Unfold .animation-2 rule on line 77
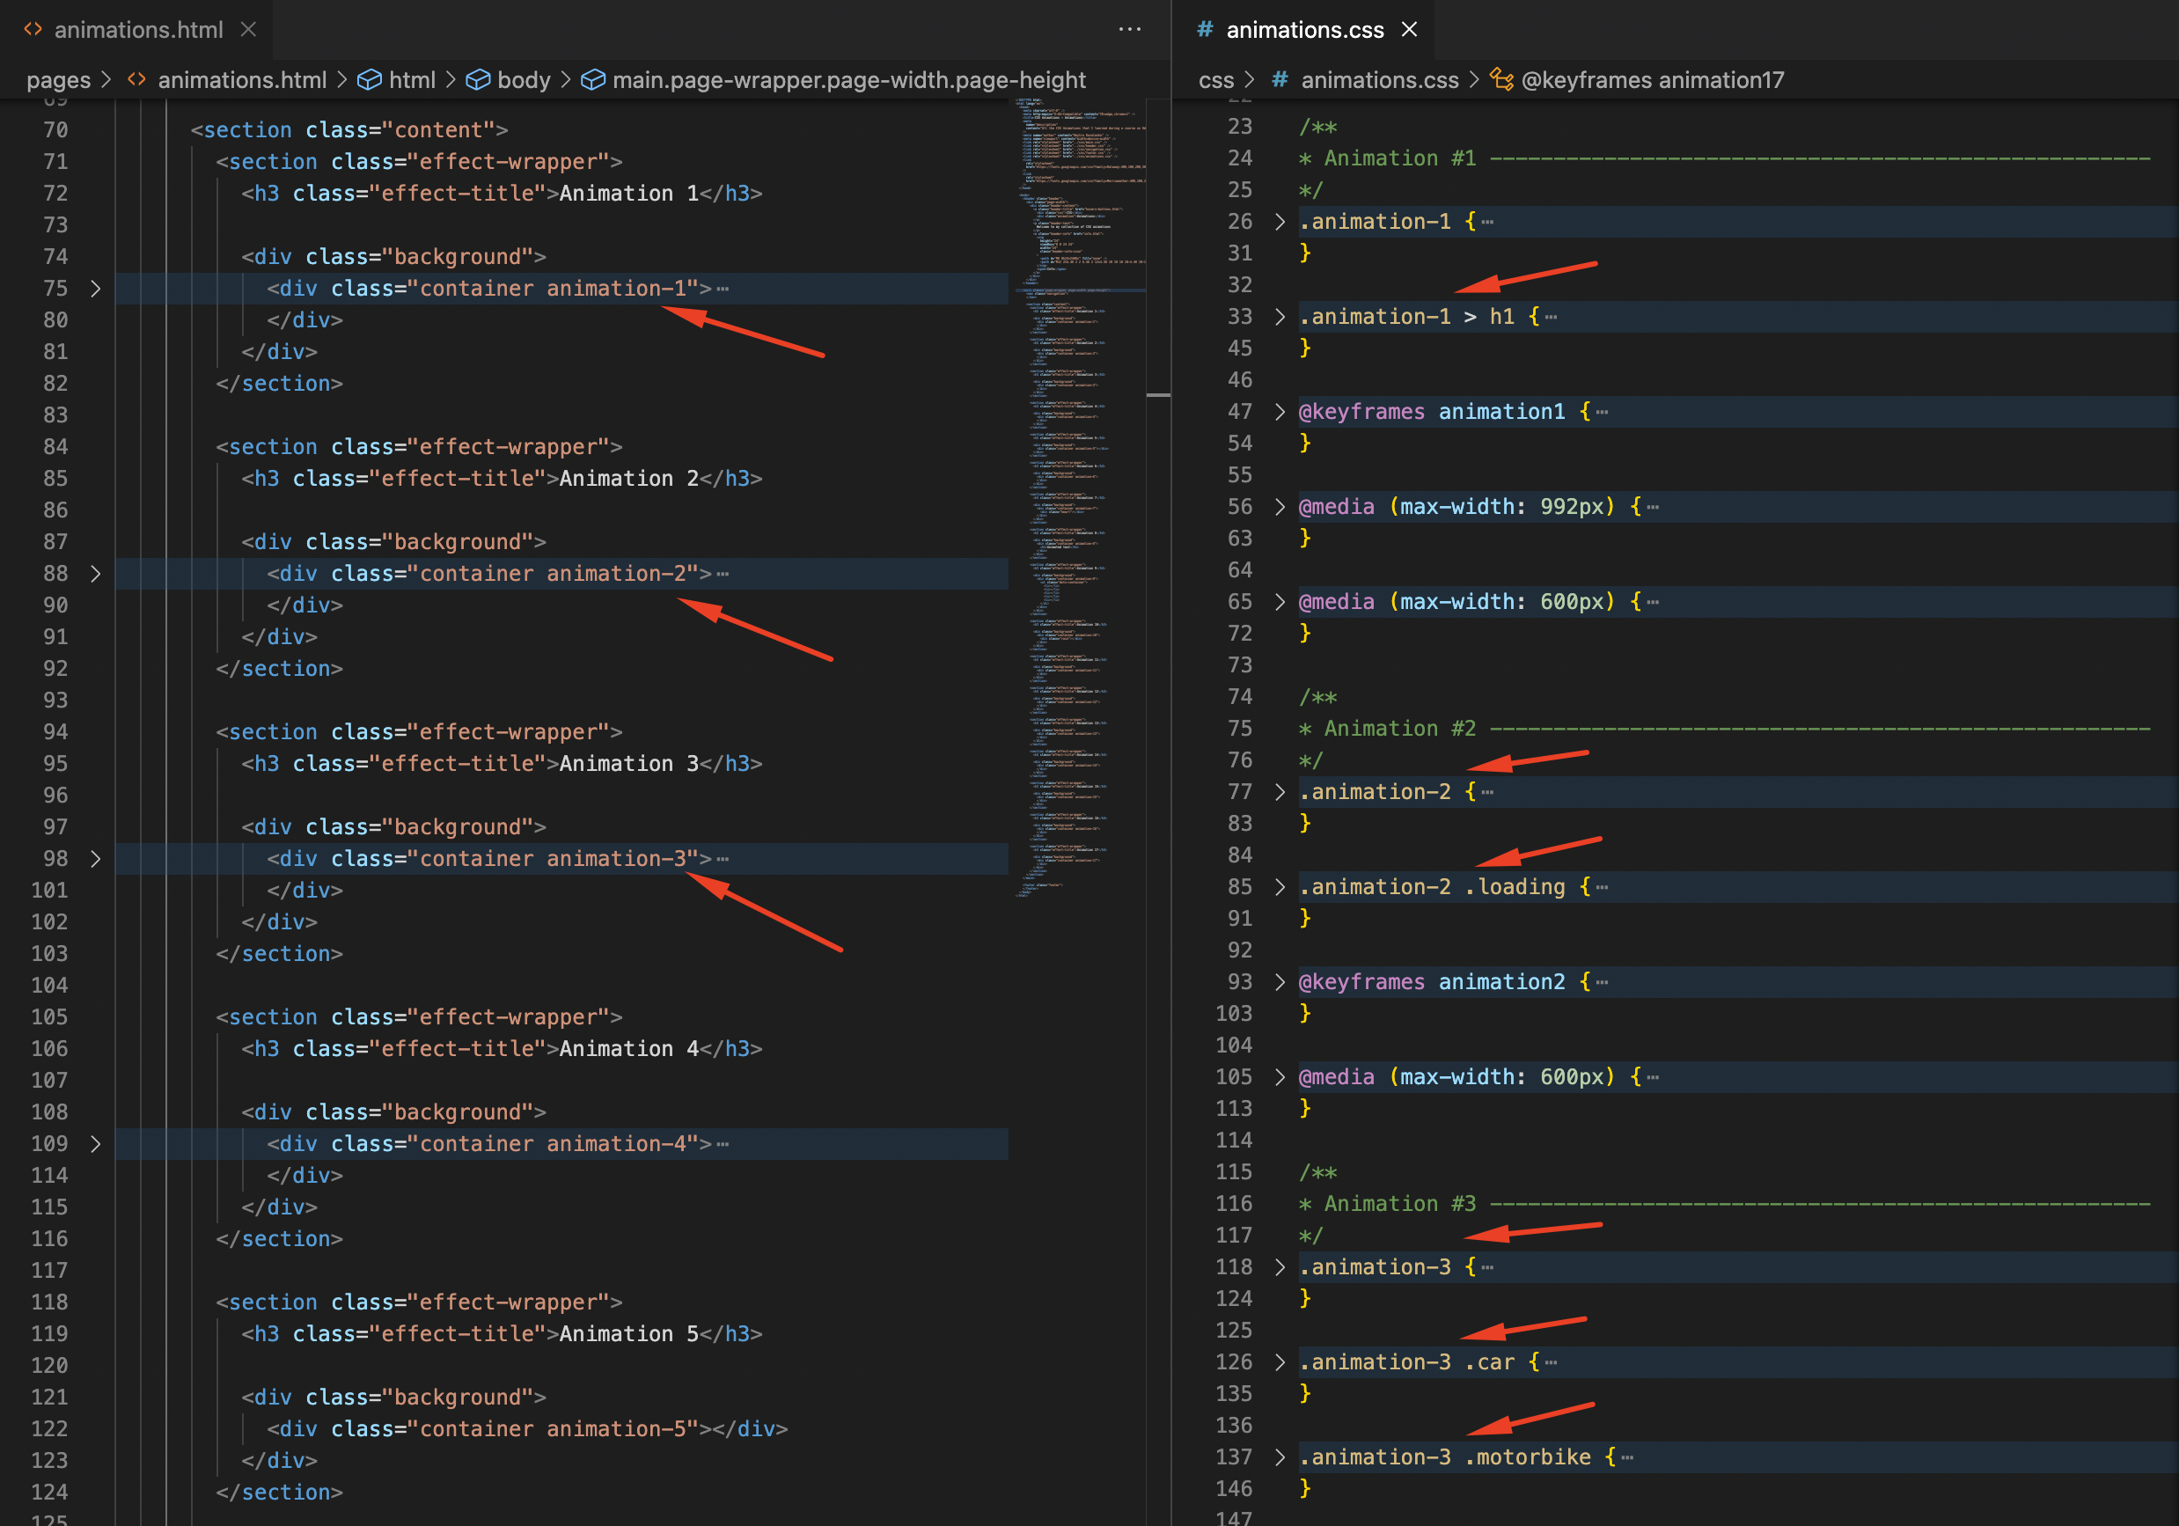Screen dimensions: 2179x1526 click(x=1280, y=791)
